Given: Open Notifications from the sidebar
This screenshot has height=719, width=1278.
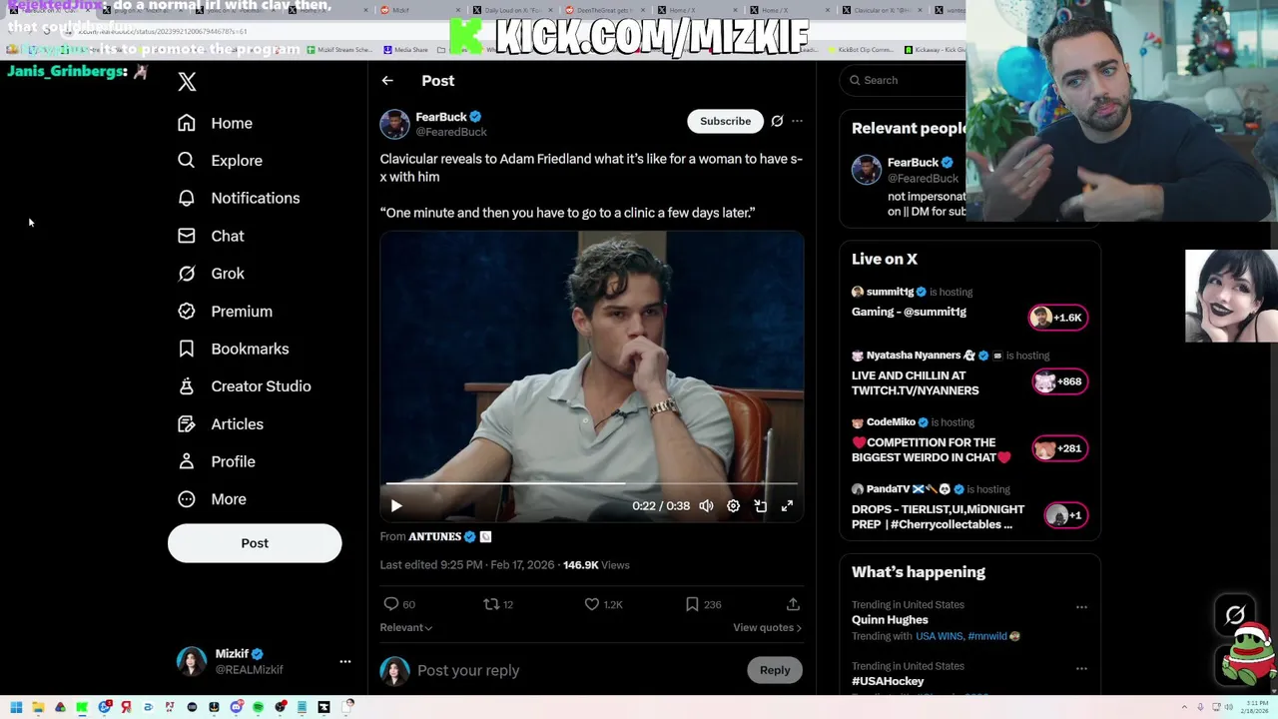Looking at the screenshot, I should pos(238,198).
